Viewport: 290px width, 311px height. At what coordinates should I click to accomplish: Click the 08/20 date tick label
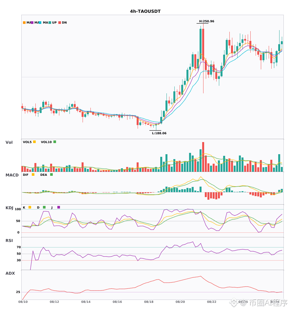coord(180,302)
